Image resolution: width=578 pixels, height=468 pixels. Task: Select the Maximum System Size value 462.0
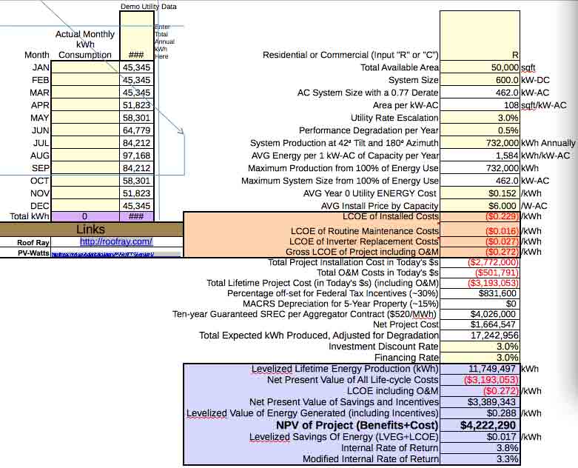[x=480, y=181]
